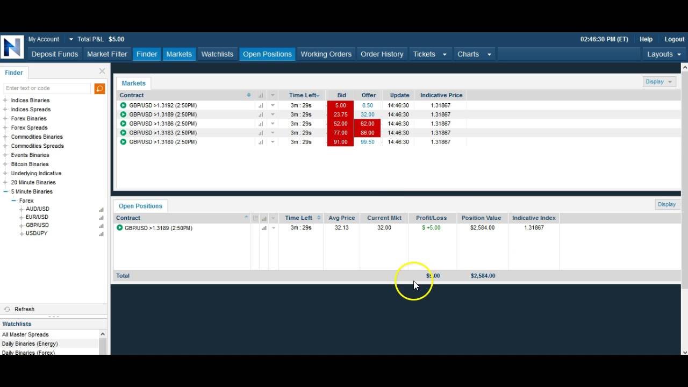Expand GBP/USD node in Finder tree
This screenshot has height=387, width=688.
(x=21, y=226)
